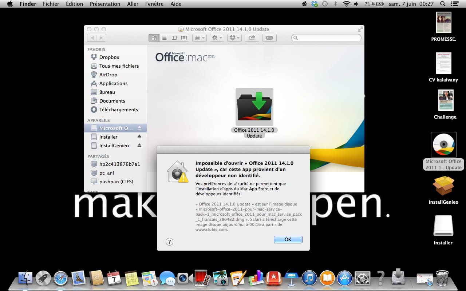The image size is (466, 291).
Task: Click the Bluetooth menu bar icon
Action: tap(336, 4)
